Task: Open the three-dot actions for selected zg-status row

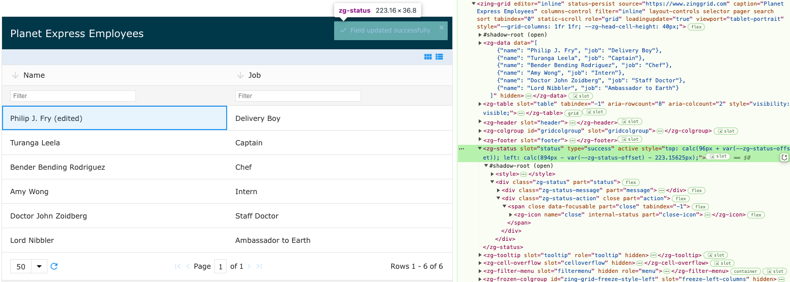Action: click(461, 149)
